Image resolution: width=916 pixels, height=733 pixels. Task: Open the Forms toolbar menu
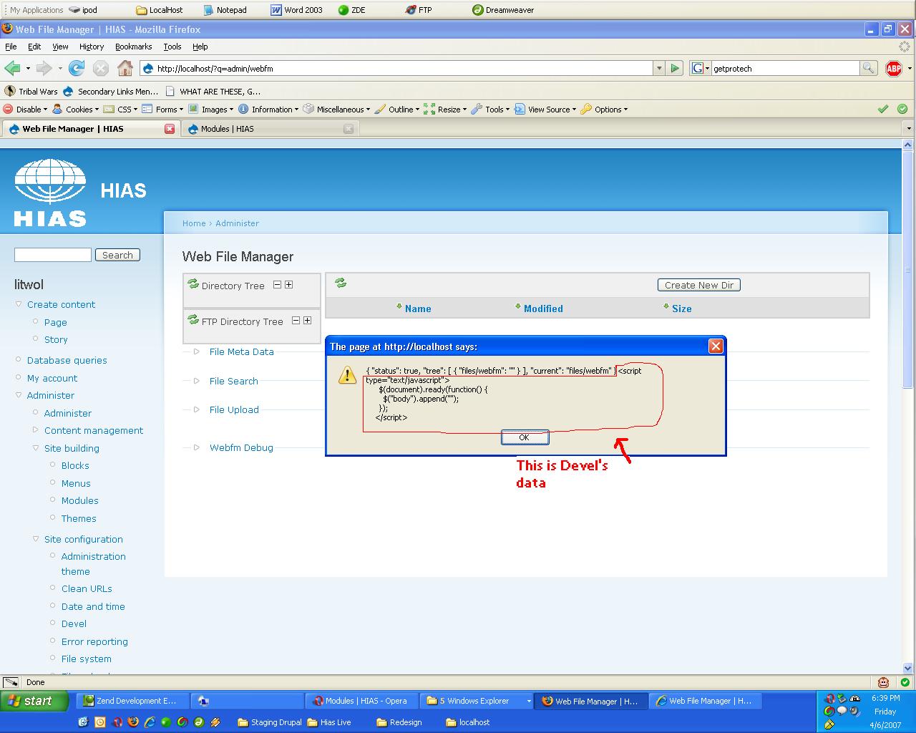tap(162, 110)
